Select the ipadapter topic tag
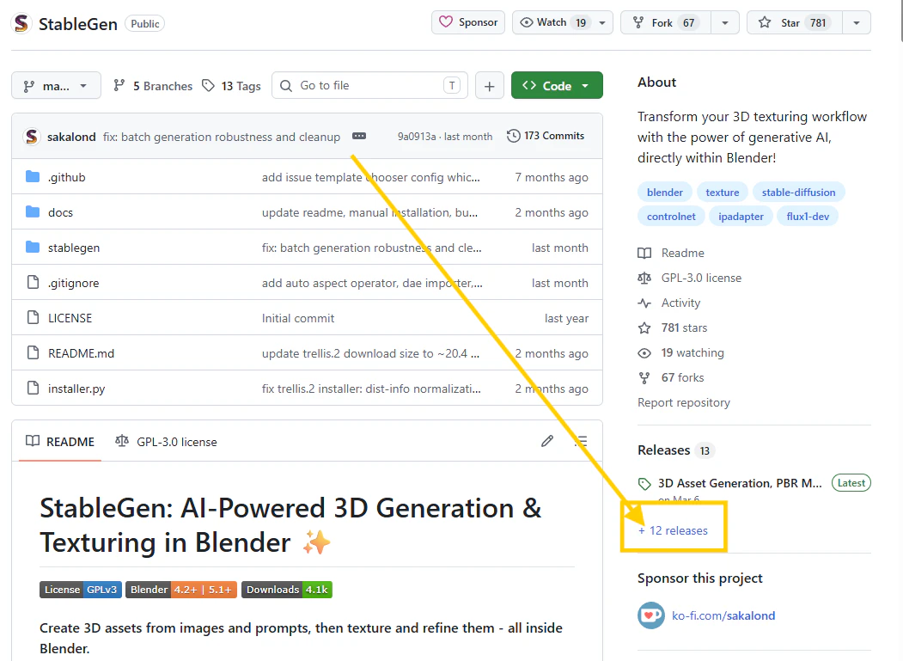 [741, 217]
